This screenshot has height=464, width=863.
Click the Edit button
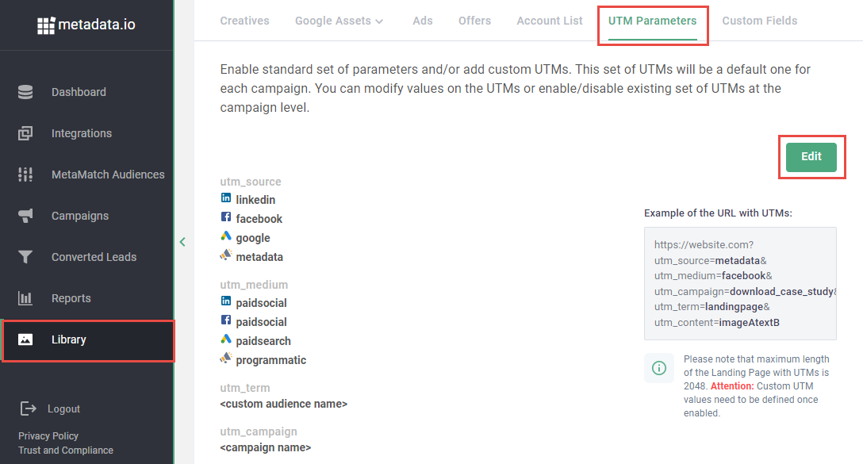pos(811,156)
